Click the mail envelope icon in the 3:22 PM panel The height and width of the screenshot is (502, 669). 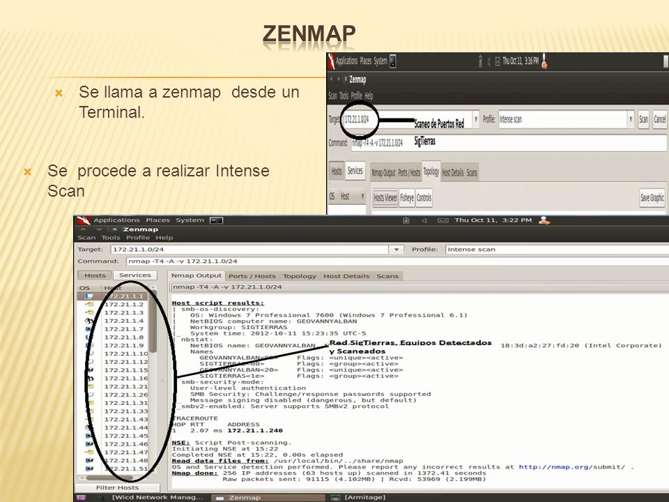point(443,220)
